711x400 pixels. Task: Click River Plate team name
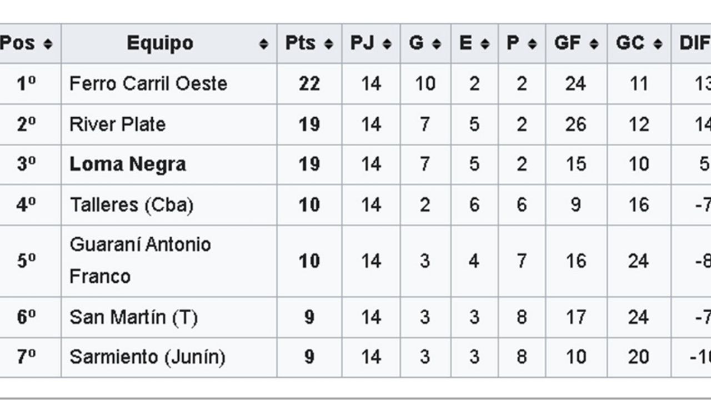click(117, 124)
